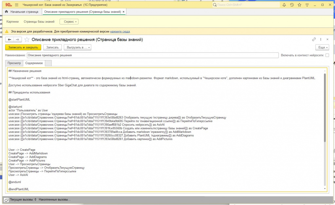Open favorites star icon in title bar

299,5
